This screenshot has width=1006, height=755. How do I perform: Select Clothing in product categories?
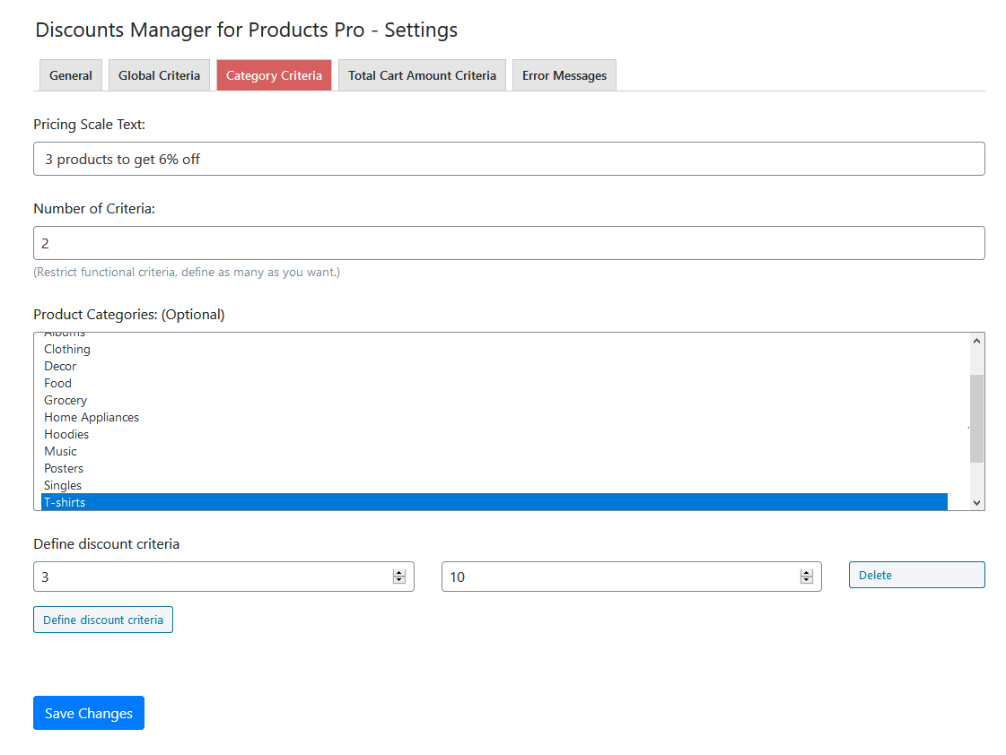pos(494,350)
